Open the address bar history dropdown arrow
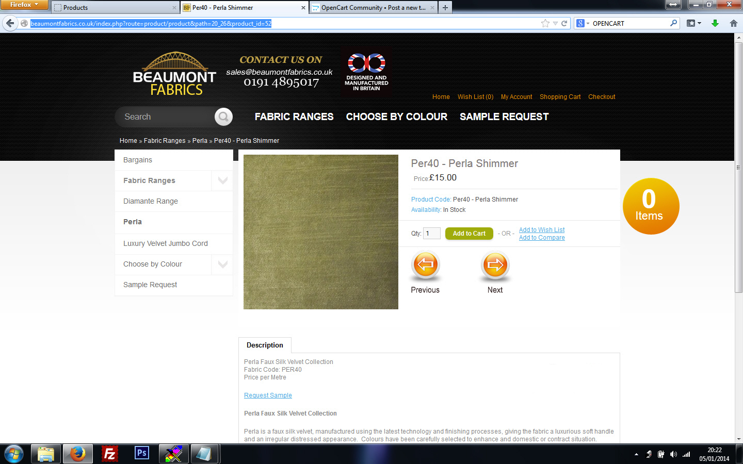 tap(555, 23)
